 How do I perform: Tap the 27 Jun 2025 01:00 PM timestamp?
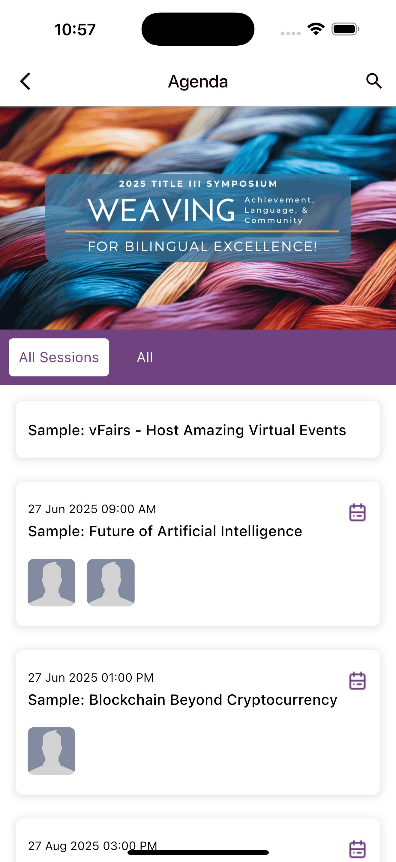91,678
